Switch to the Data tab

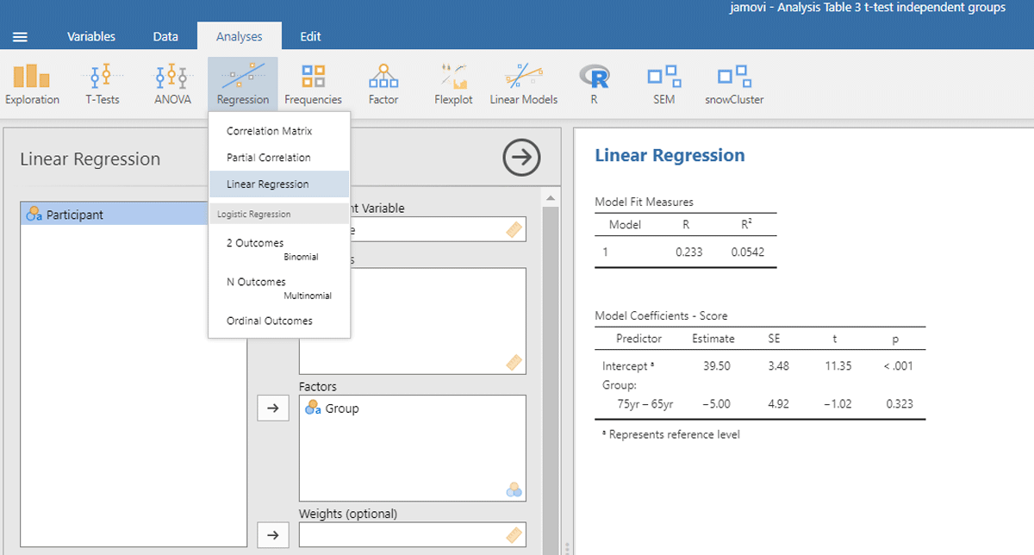[x=165, y=37]
